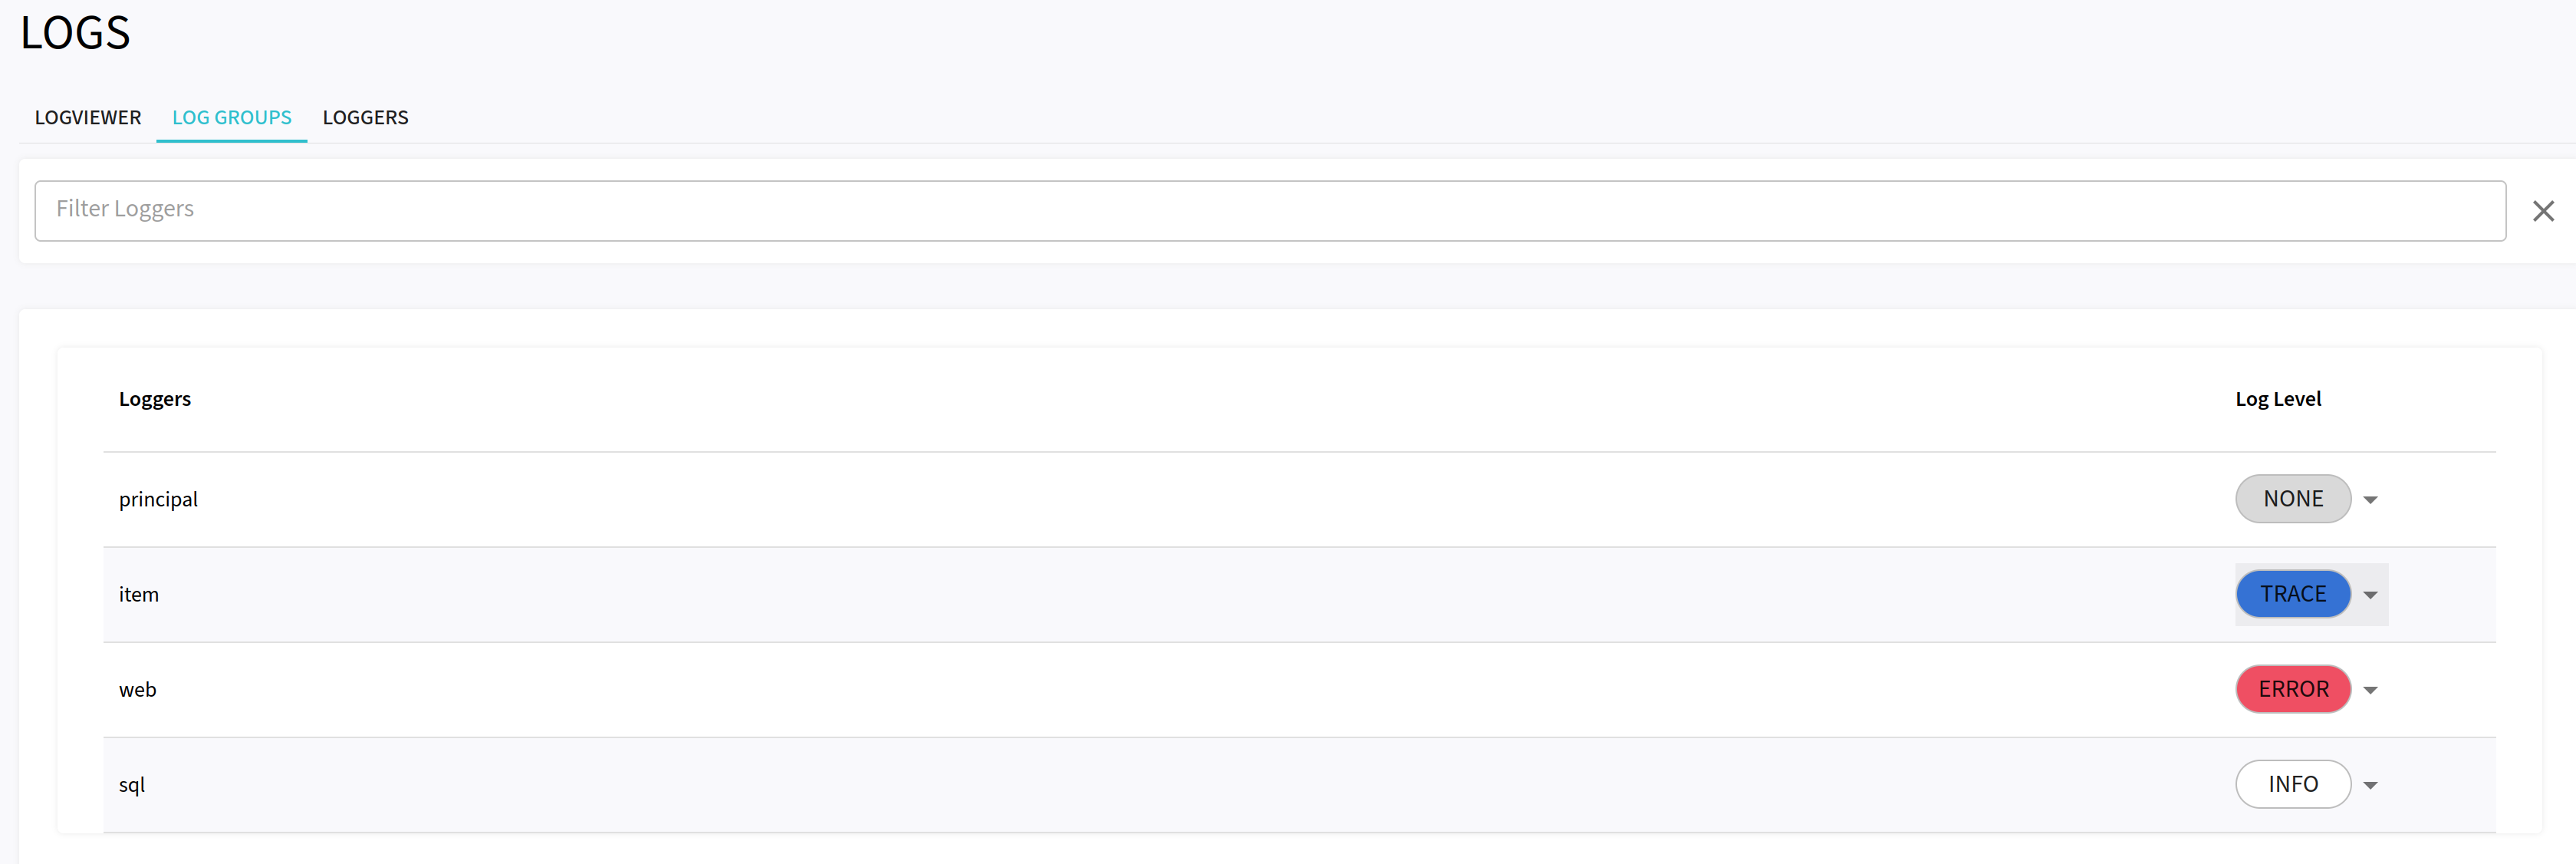Open the log level dropdown for web
Image resolution: width=2576 pixels, height=864 pixels.
2370,688
